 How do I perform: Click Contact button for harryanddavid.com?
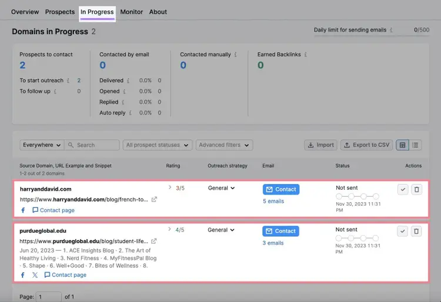[x=281, y=189]
